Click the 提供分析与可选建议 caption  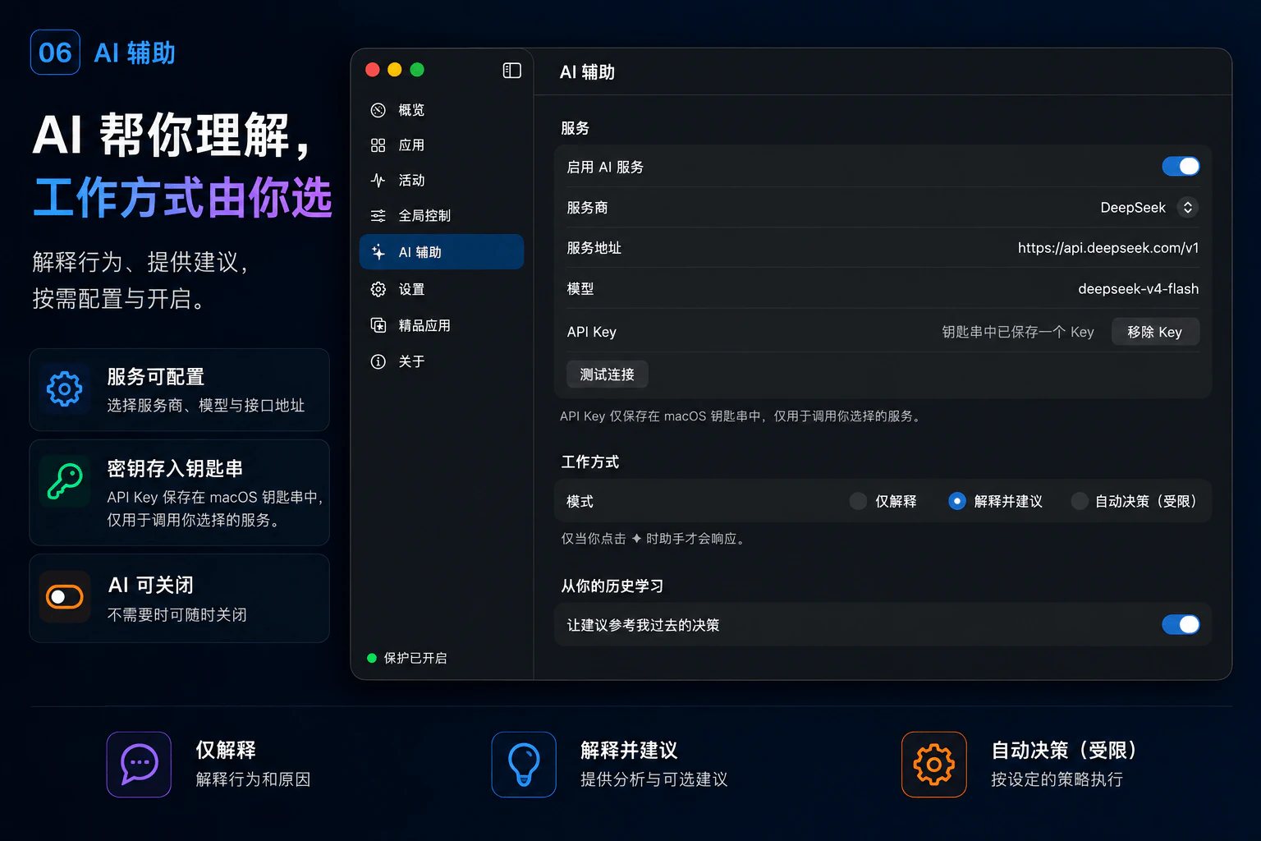click(x=654, y=779)
